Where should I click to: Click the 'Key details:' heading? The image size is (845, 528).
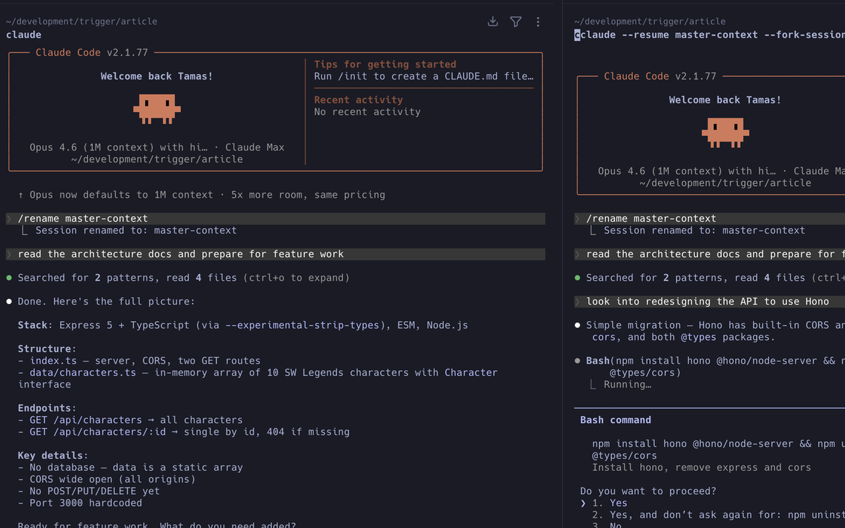click(53, 456)
